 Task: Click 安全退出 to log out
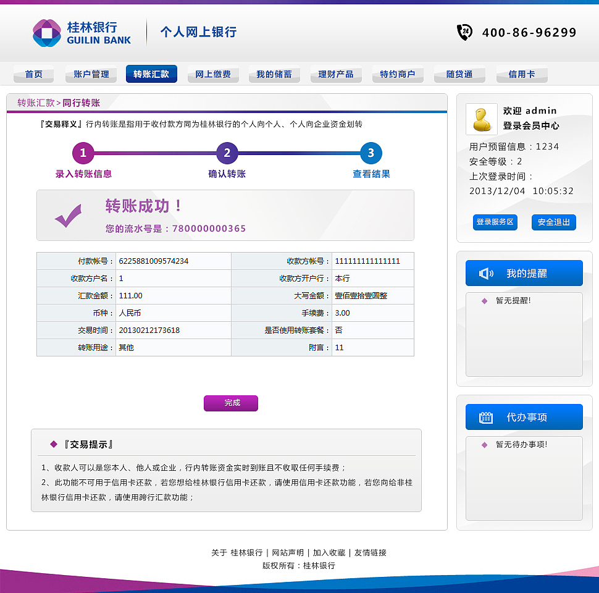point(553,222)
